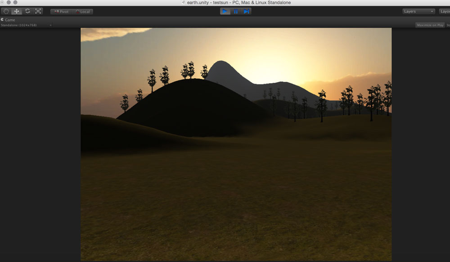This screenshot has width=450, height=262.
Task: Select the Rotate tool
Action: pyautogui.click(x=27, y=11)
